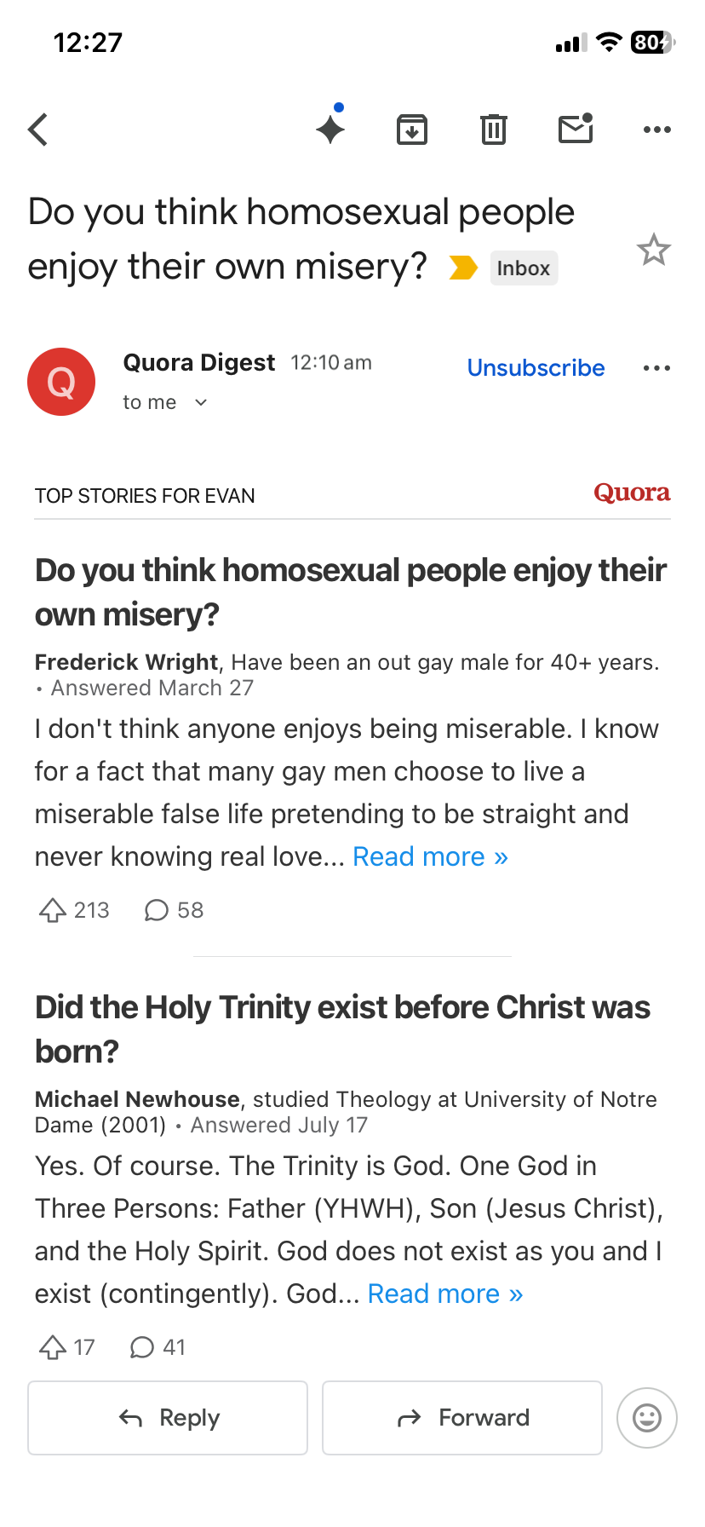Expand recipient details next to 'to me'
This screenshot has height=1527, width=705.
[x=201, y=402]
